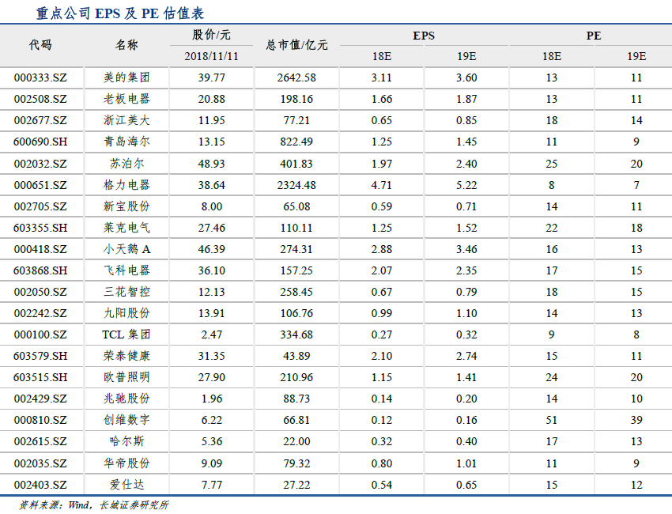The width and height of the screenshot is (672, 514).
Task: Select the 美的集团 name cell
Action: (126, 77)
